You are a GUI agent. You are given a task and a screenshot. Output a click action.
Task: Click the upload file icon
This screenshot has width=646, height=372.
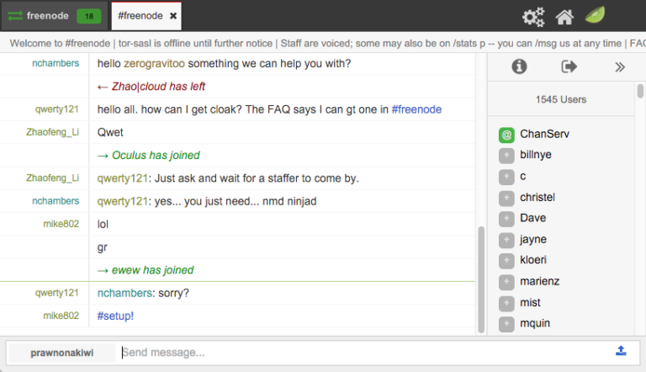point(621,351)
